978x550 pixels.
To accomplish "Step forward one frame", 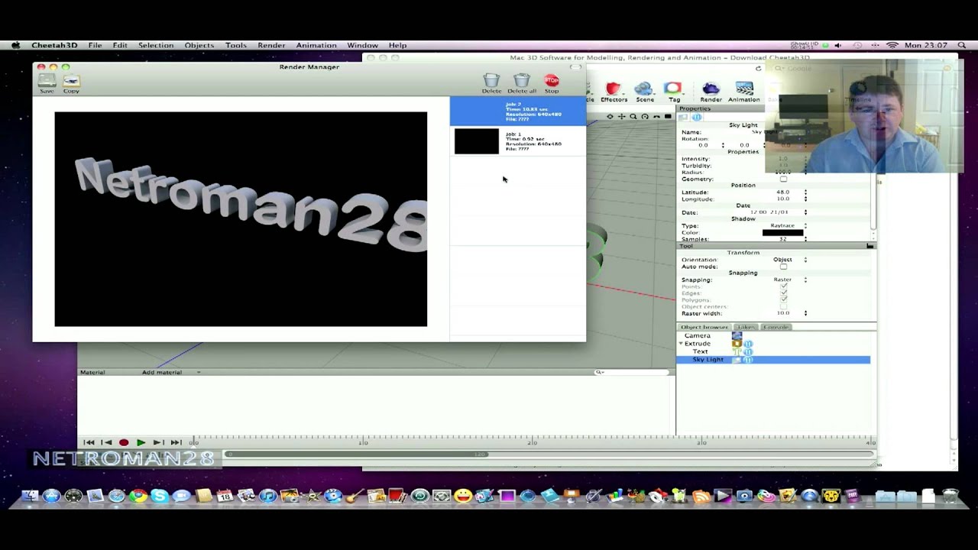I will 158,442.
